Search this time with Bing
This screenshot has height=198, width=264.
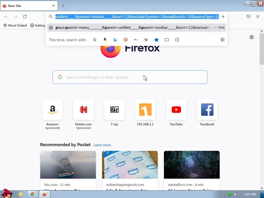tap(115, 40)
